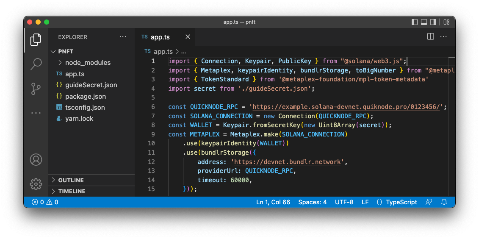Click the Split Editor Right icon
The height and width of the screenshot is (239, 479).
(430, 37)
